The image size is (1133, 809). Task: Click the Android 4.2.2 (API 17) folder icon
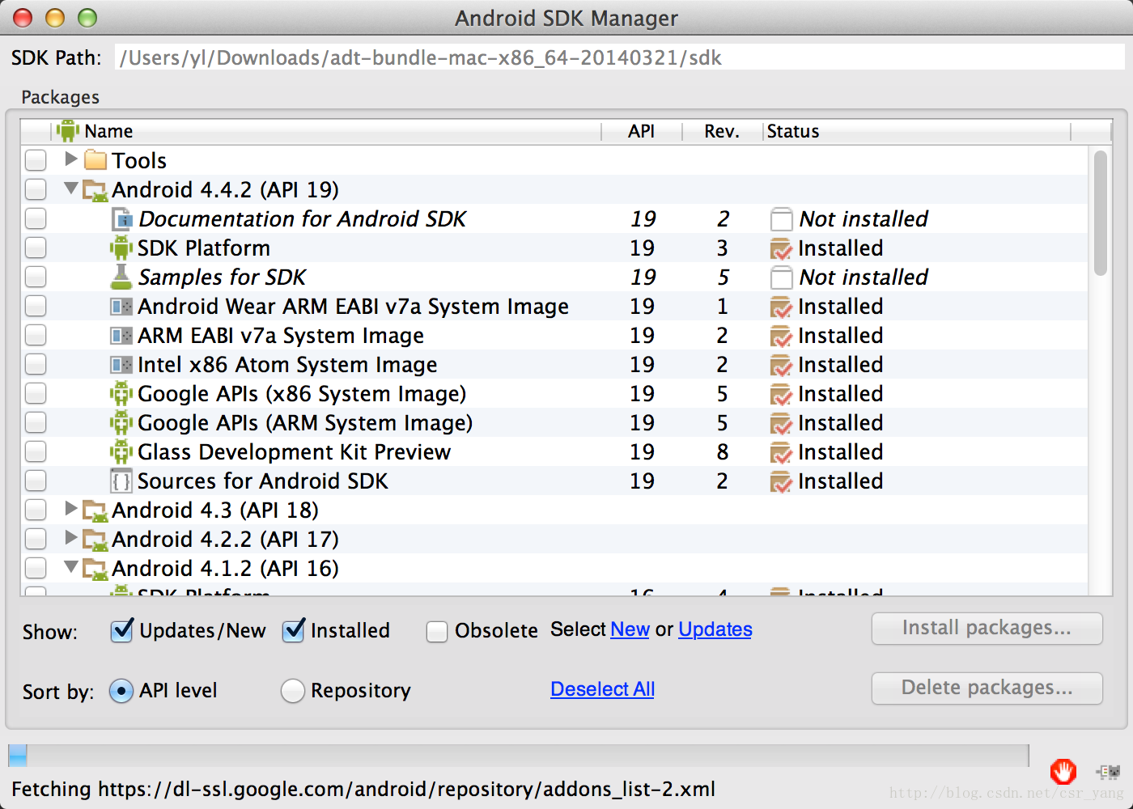tap(95, 540)
